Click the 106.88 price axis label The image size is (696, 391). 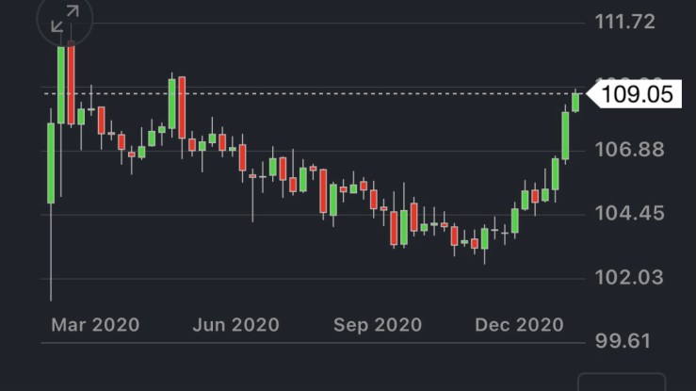coord(624,149)
